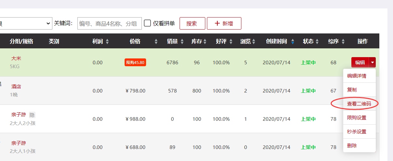Select 查看二维码 from the menu

[359, 104]
